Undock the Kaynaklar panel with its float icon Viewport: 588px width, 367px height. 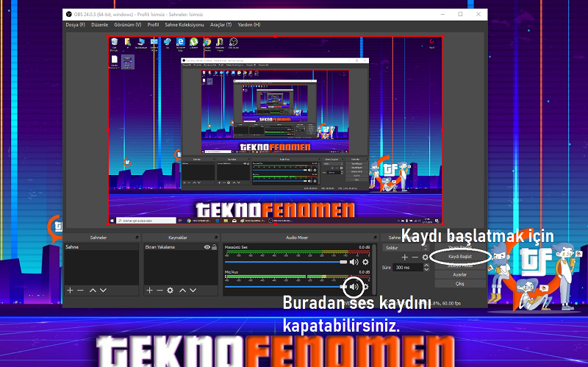pos(216,238)
